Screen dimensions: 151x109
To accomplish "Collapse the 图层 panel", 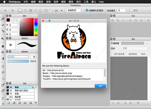I will coord(114,39).
